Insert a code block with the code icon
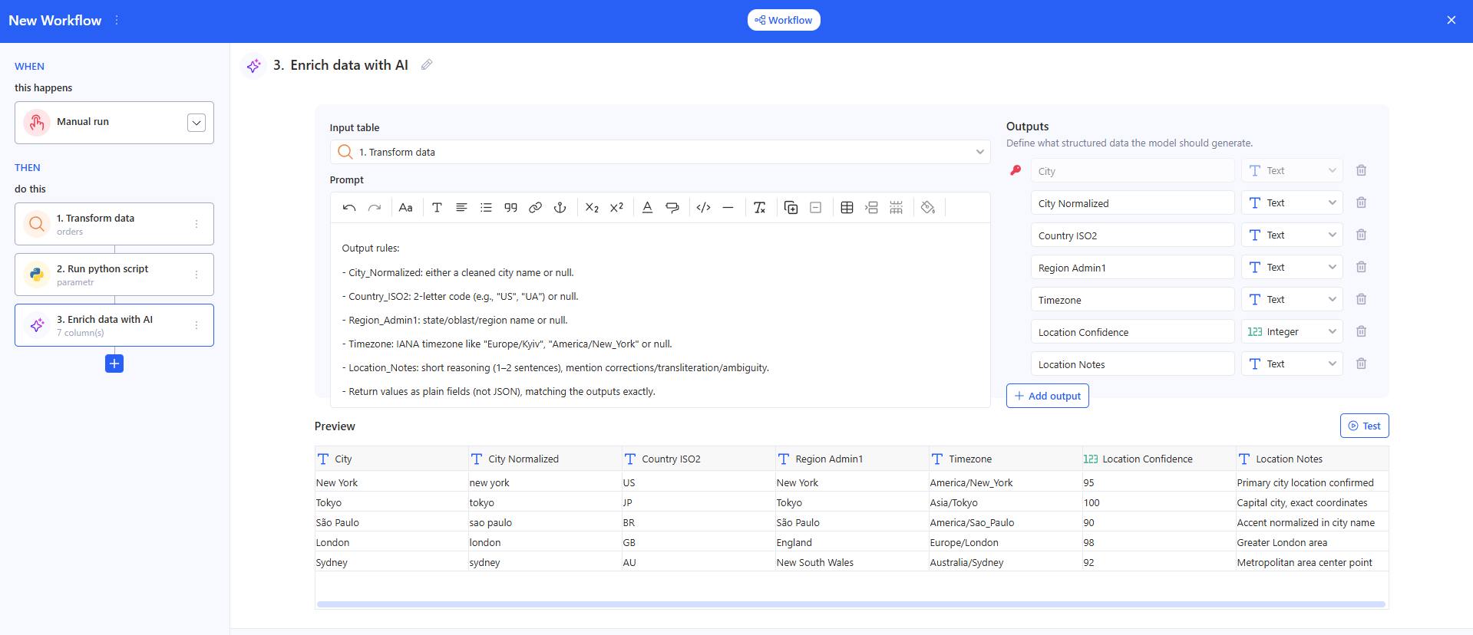 click(703, 208)
